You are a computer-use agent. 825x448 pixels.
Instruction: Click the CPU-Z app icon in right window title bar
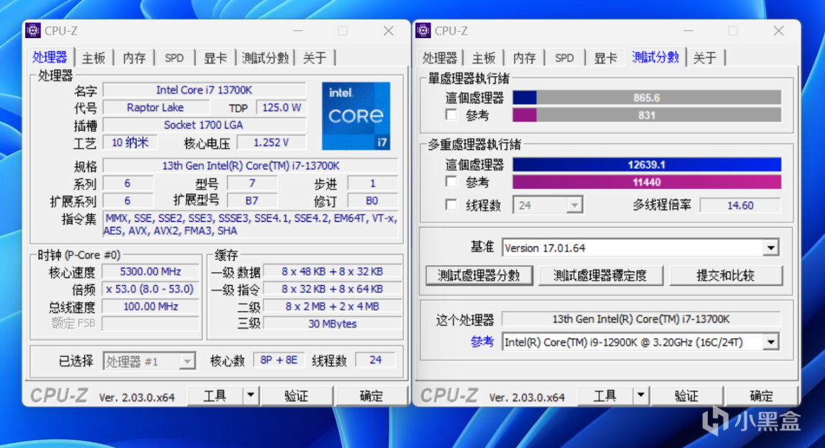coord(423,30)
